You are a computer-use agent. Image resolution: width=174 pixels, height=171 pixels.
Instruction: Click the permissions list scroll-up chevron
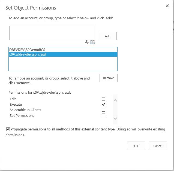tap(115, 100)
